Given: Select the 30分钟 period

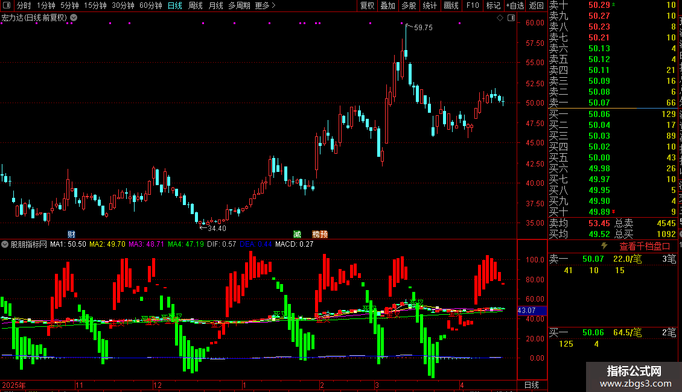Looking at the screenshot, I should (123, 5).
